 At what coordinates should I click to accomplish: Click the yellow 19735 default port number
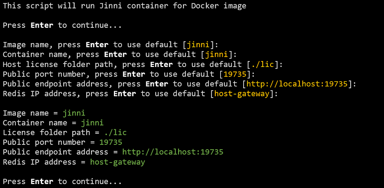tap(235, 74)
